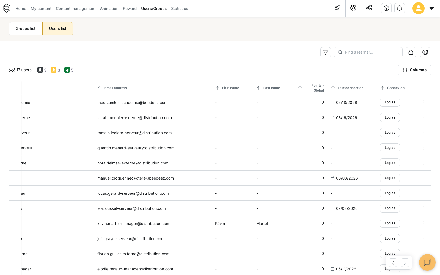Open the help question mark icon
Viewport: 440px width, 275px height.
386,8
